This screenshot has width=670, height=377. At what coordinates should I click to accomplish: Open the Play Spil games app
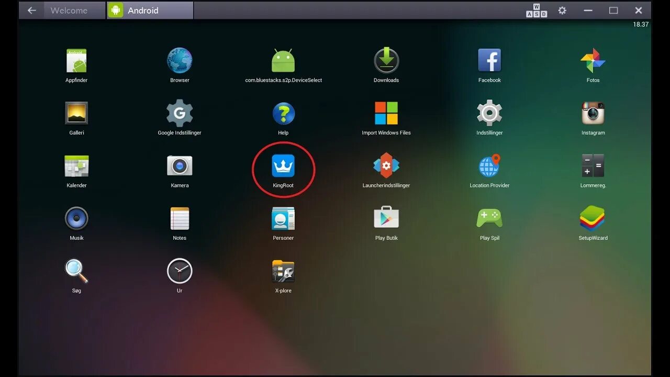489,218
